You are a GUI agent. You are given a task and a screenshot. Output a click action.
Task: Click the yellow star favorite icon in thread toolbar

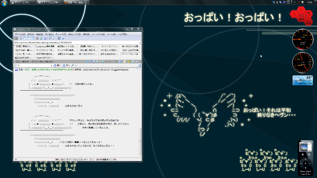pyautogui.click(x=129, y=61)
